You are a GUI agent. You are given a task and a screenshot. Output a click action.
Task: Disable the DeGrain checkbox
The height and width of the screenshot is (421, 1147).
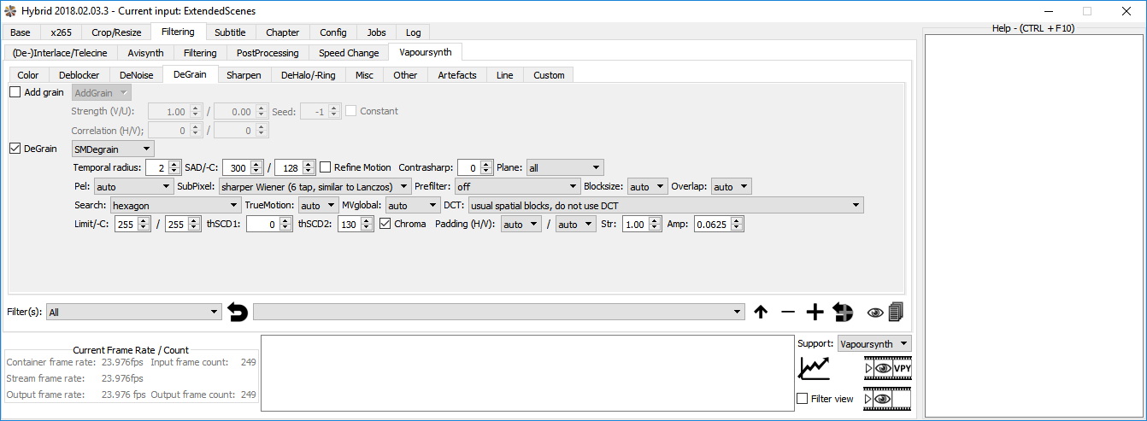point(15,149)
